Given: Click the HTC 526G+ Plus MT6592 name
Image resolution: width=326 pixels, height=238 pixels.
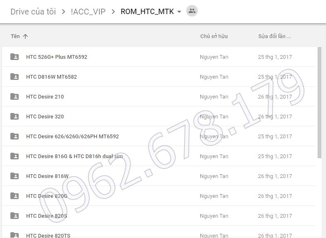Looking at the screenshot, I should click(56, 57).
